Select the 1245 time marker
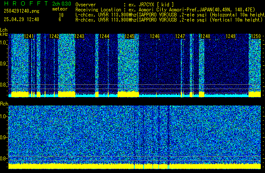265x173 pixels. click(x=129, y=36)
